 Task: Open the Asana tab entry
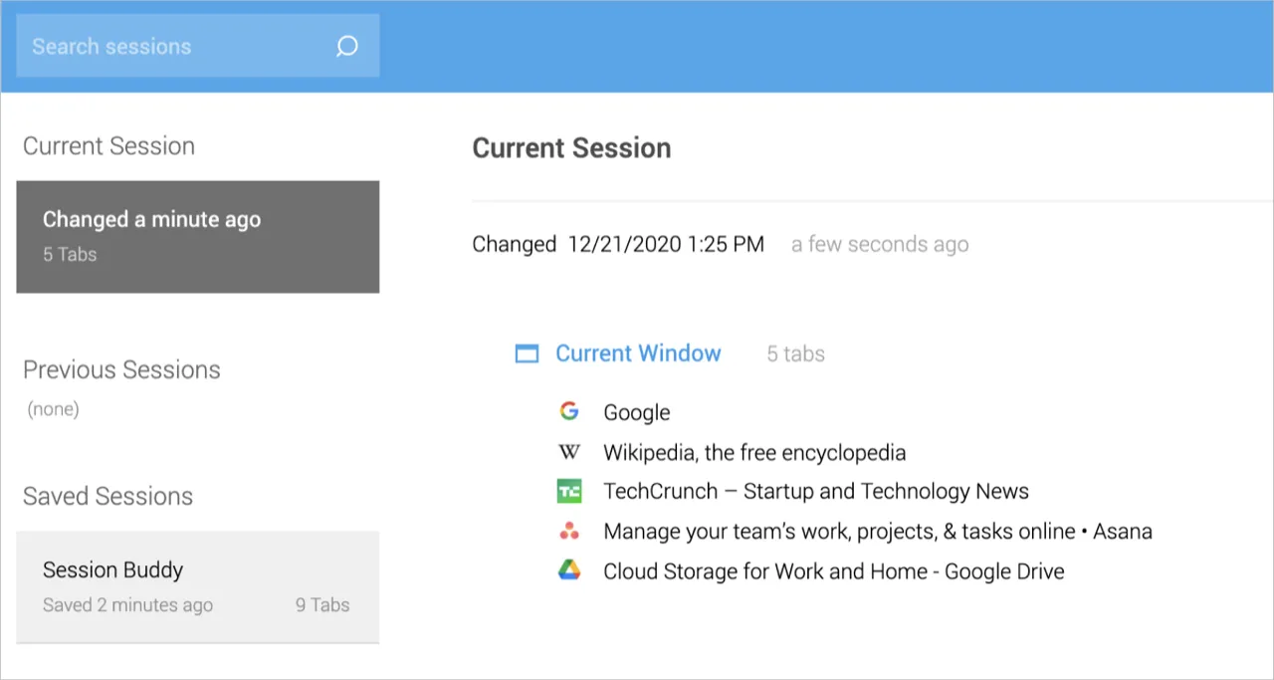pos(878,531)
